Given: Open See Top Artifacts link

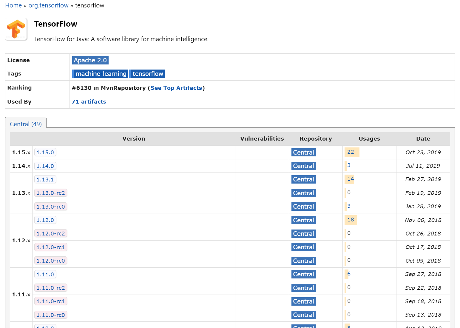Looking at the screenshot, I should point(176,88).
